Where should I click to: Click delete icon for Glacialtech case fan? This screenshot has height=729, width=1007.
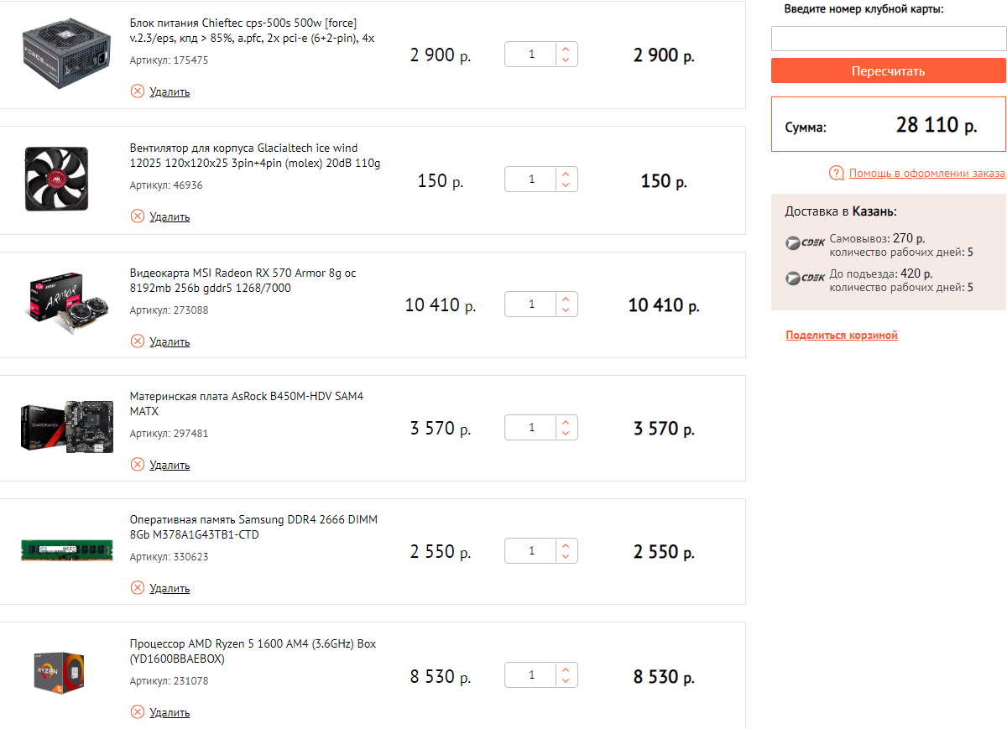point(138,216)
